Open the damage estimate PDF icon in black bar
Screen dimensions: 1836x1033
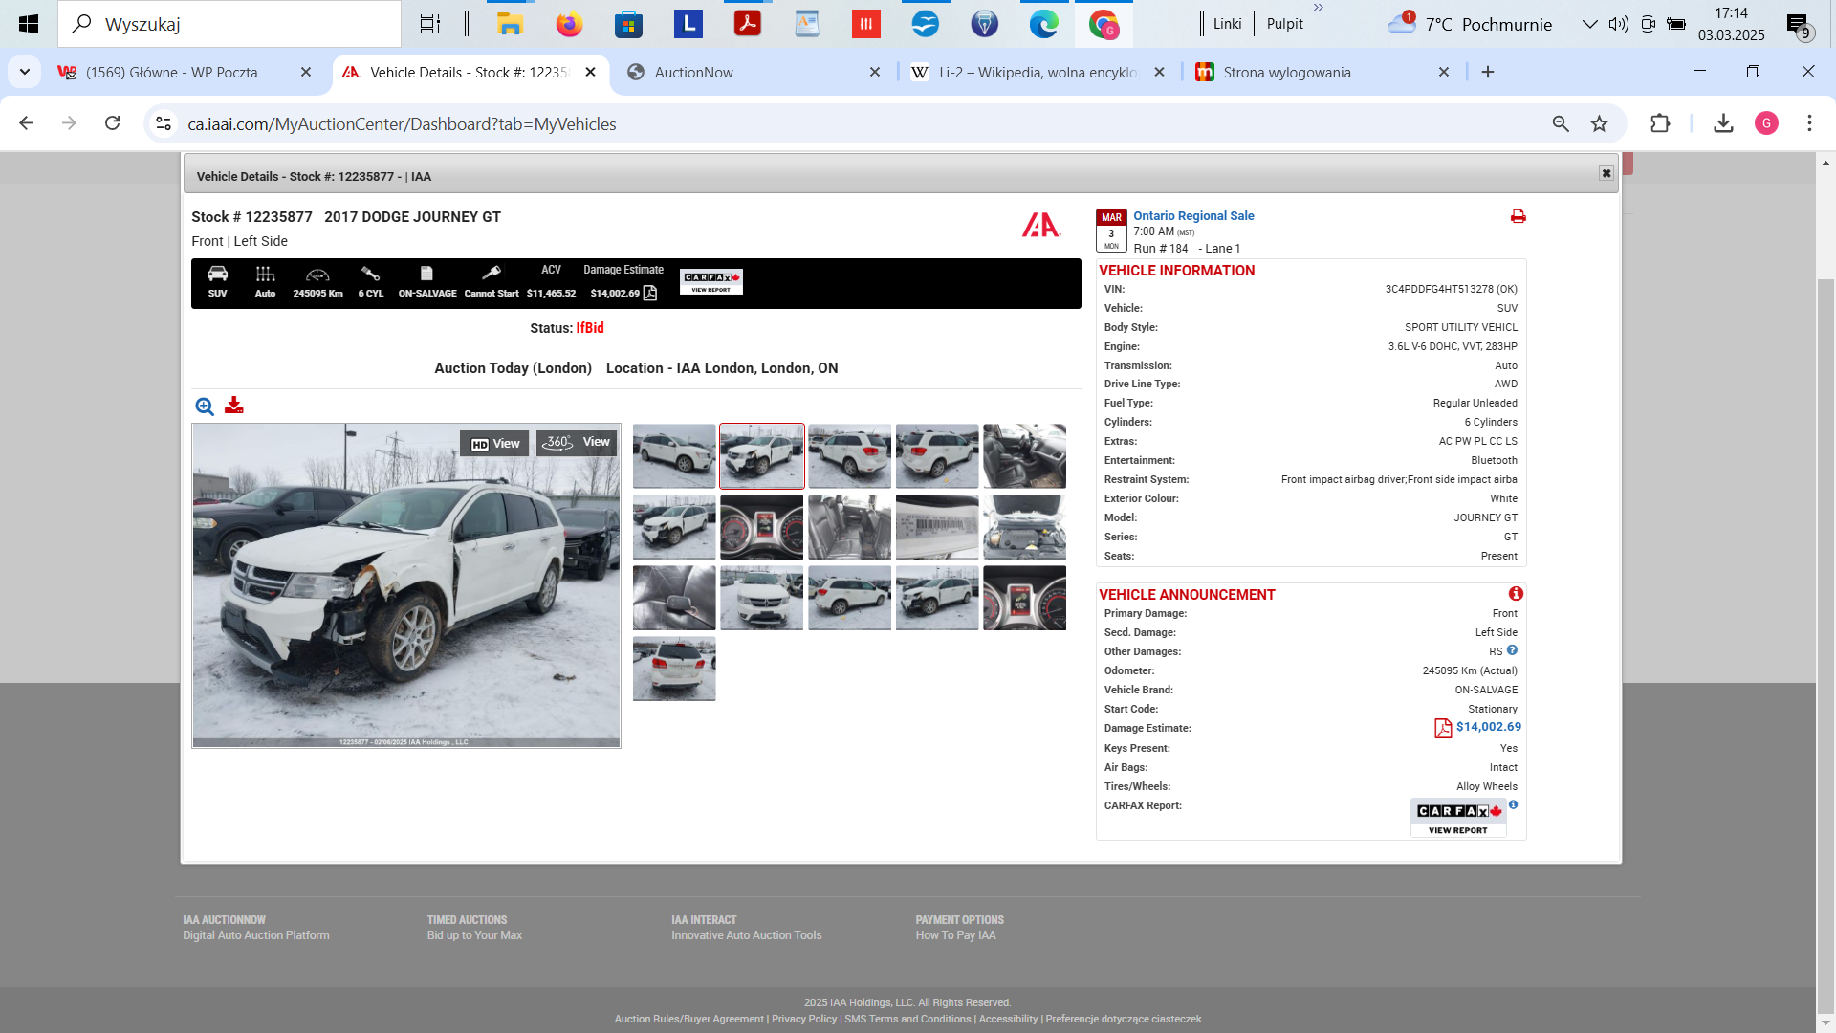pos(650,293)
